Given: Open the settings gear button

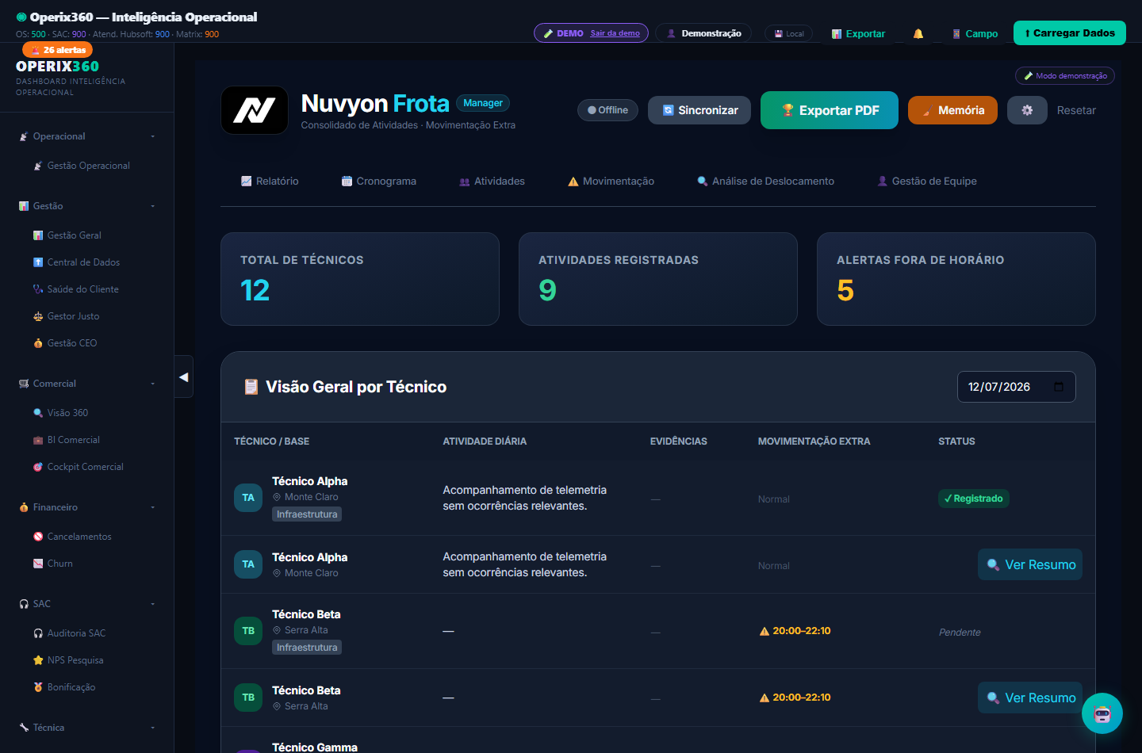Looking at the screenshot, I should (1027, 110).
